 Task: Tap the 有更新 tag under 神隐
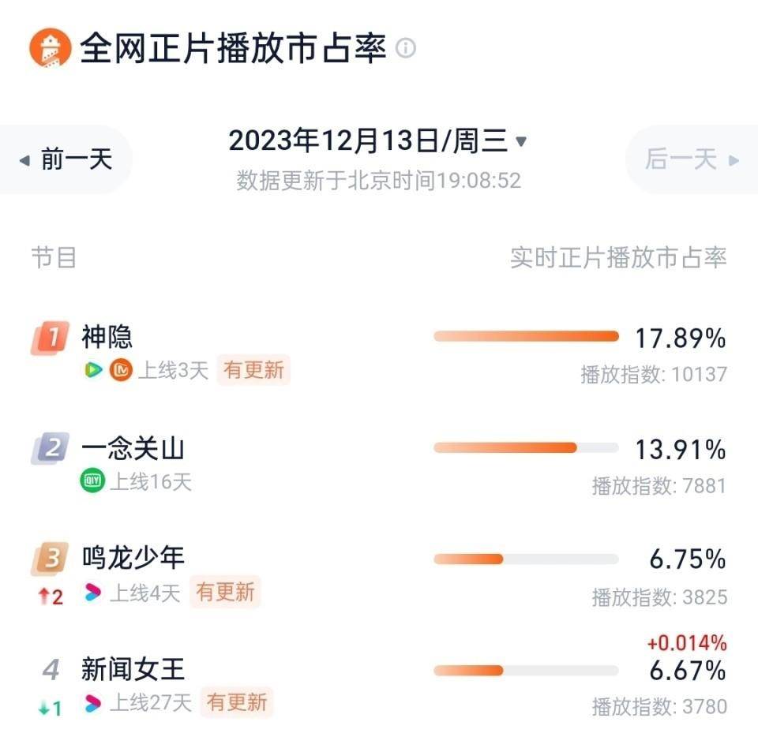253,370
